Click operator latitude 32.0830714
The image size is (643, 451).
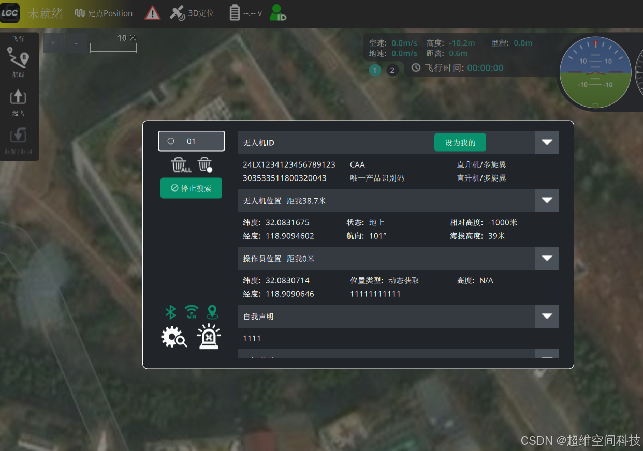287,280
